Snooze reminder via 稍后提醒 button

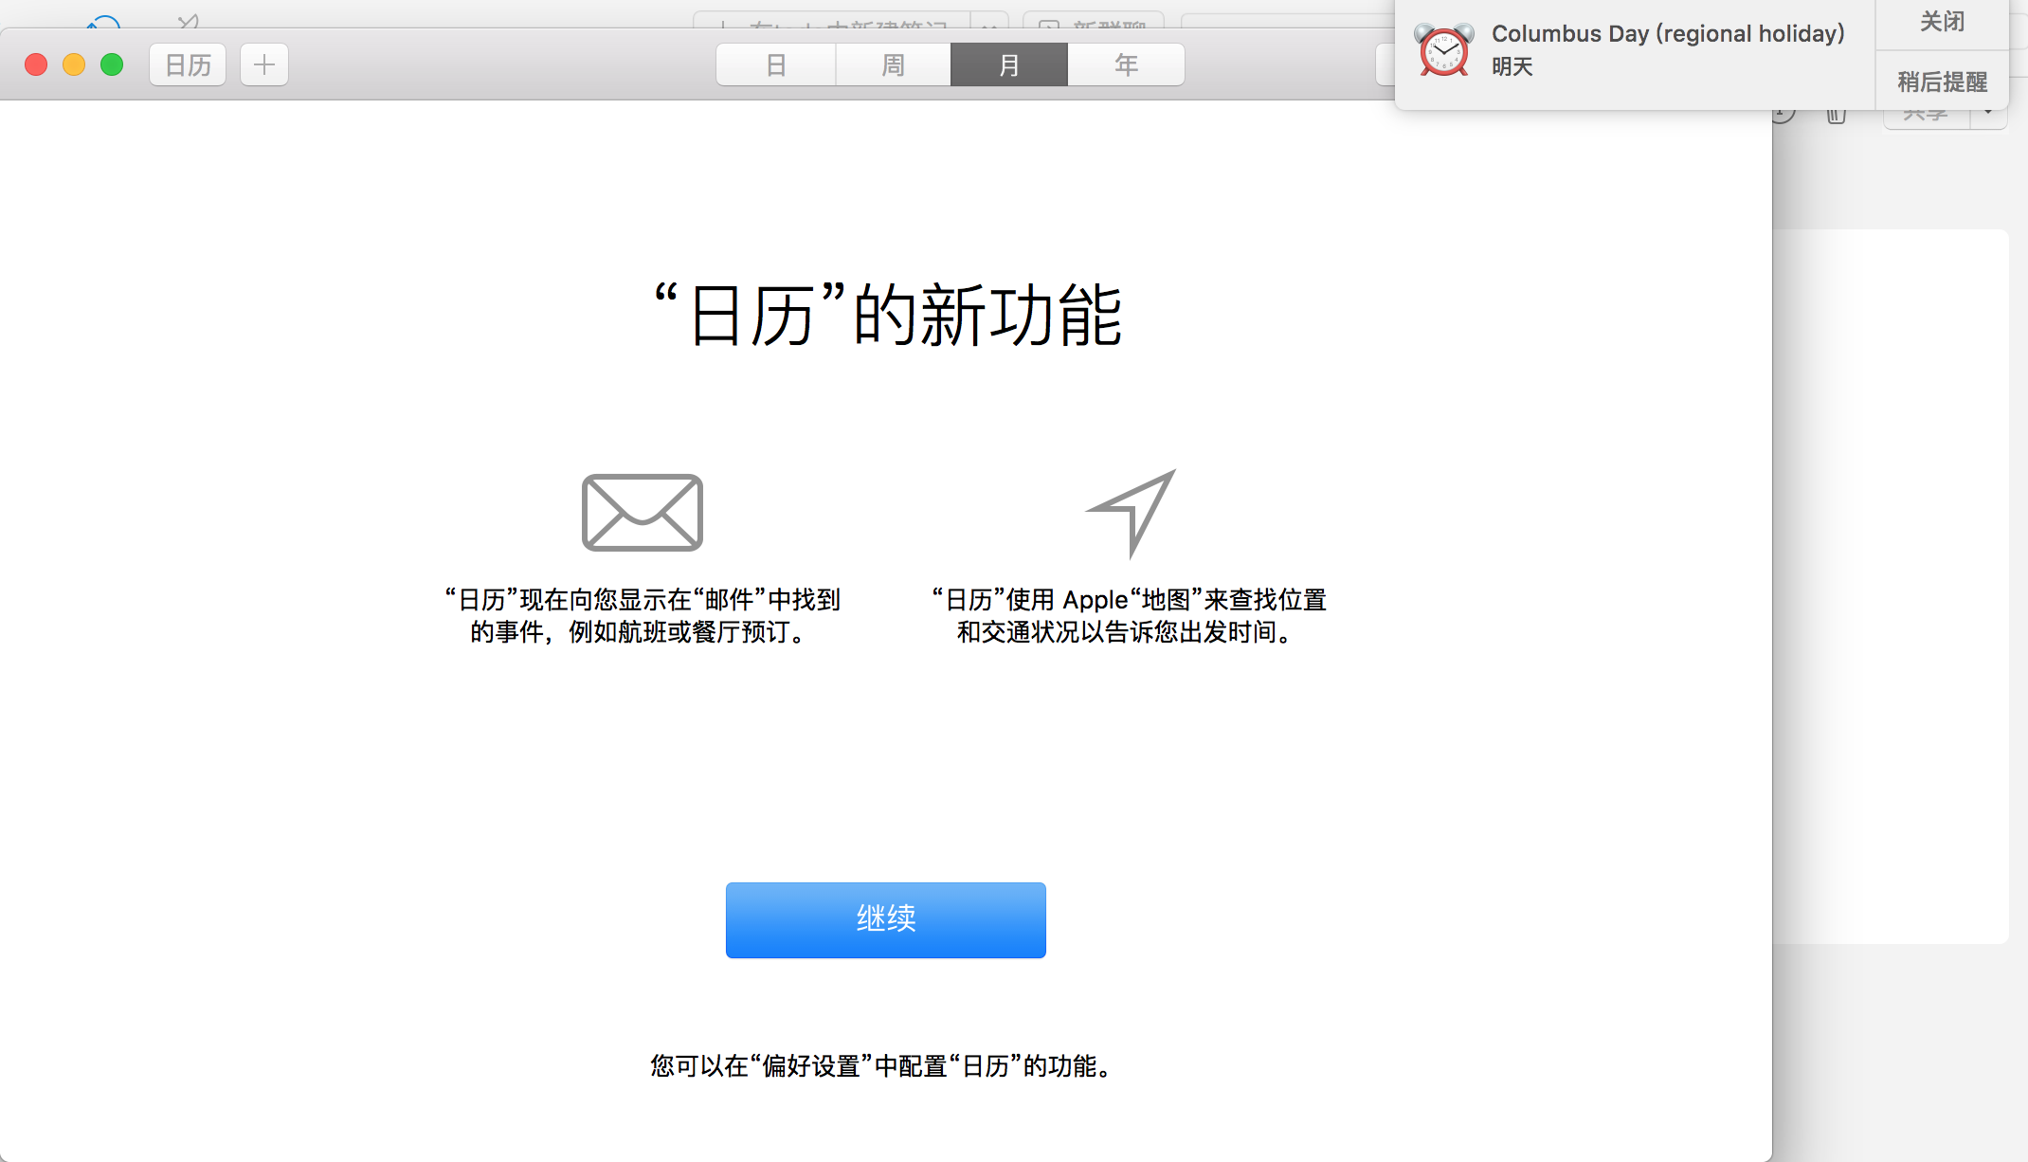1942,82
